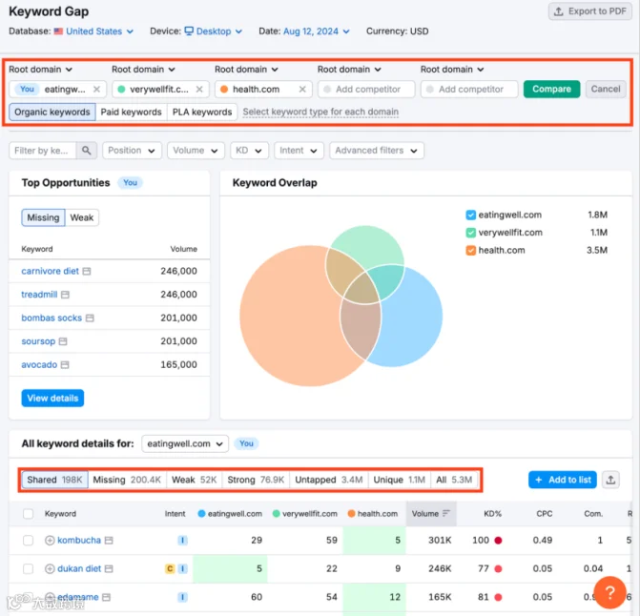Open the orange help question mark bubble
Image resolution: width=640 pixels, height=616 pixels.
pyautogui.click(x=609, y=592)
